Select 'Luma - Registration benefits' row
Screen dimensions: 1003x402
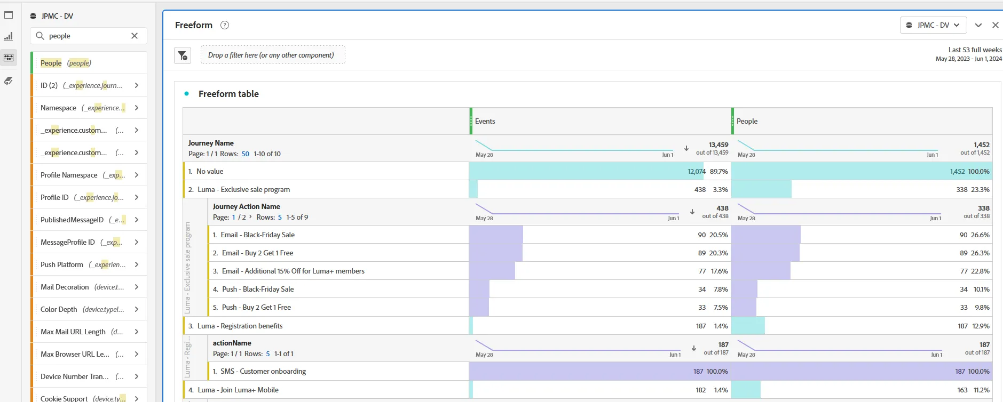[326, 326]
